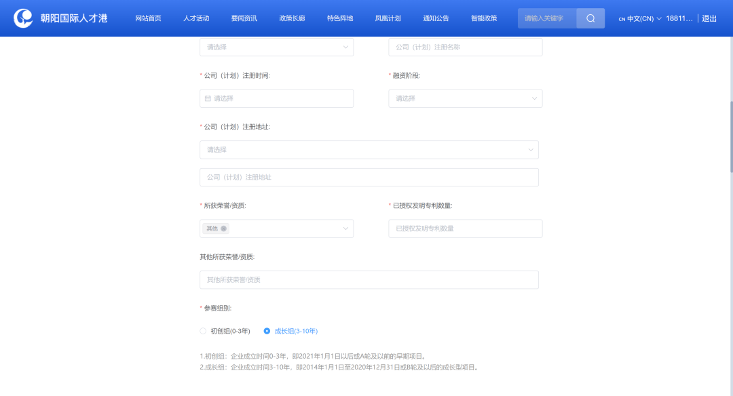Click the page vertical scrollbar
Viewport: 733px width, 396px height.
coord(730,136)
